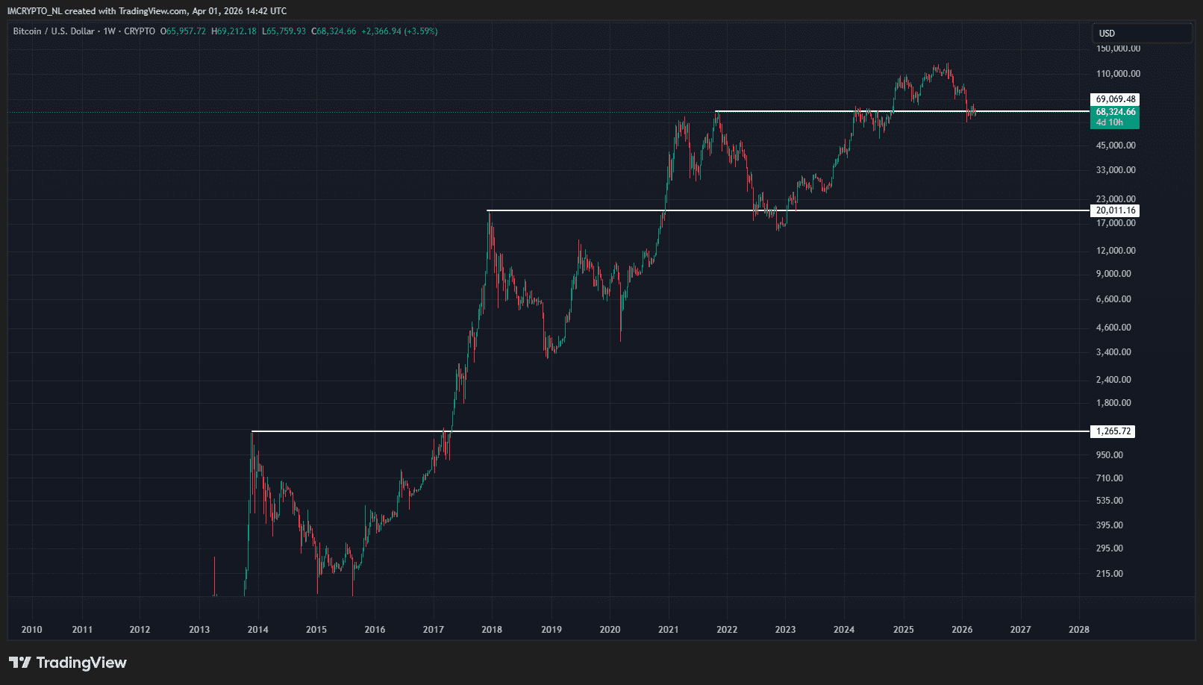1203x685 pixels.
Task: Click the TradingView wordmark text
Action: (x=81, y=663)
